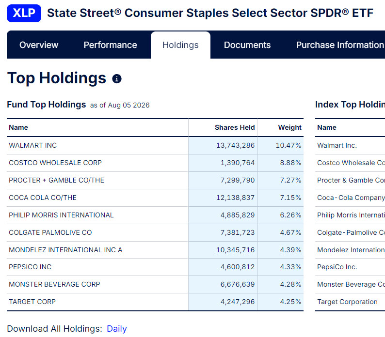Select the WALMART INC row
Screen dimensions: 385x337
(x=155, y=145)
